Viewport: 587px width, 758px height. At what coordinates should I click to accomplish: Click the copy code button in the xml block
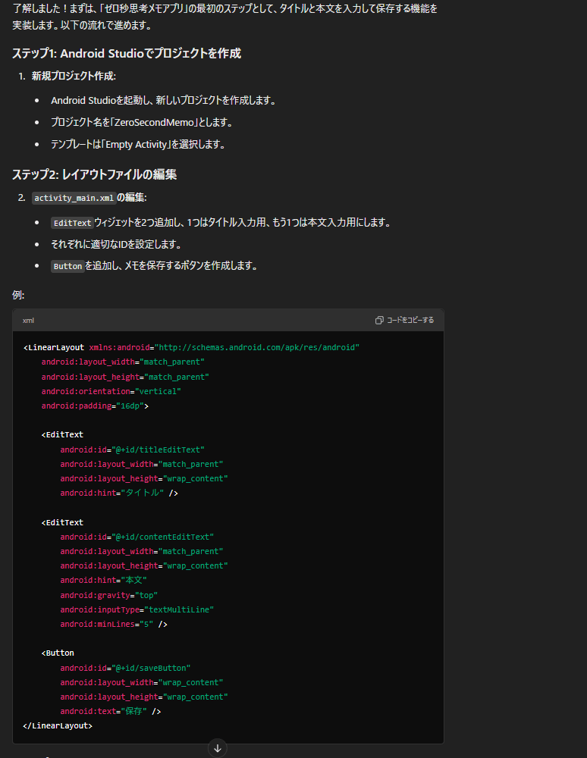[405, 320]
